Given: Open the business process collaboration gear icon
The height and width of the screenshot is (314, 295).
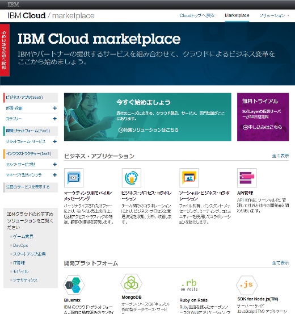Looking at the screenshot, I should 132,178.
